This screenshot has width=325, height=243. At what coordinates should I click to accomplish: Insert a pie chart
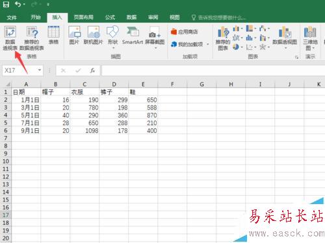[236, 47]
